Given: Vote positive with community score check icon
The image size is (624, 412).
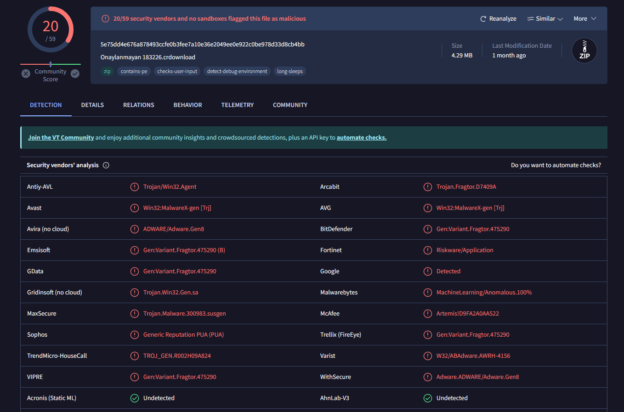Looking at the screenshot, I should pos(75,73).
